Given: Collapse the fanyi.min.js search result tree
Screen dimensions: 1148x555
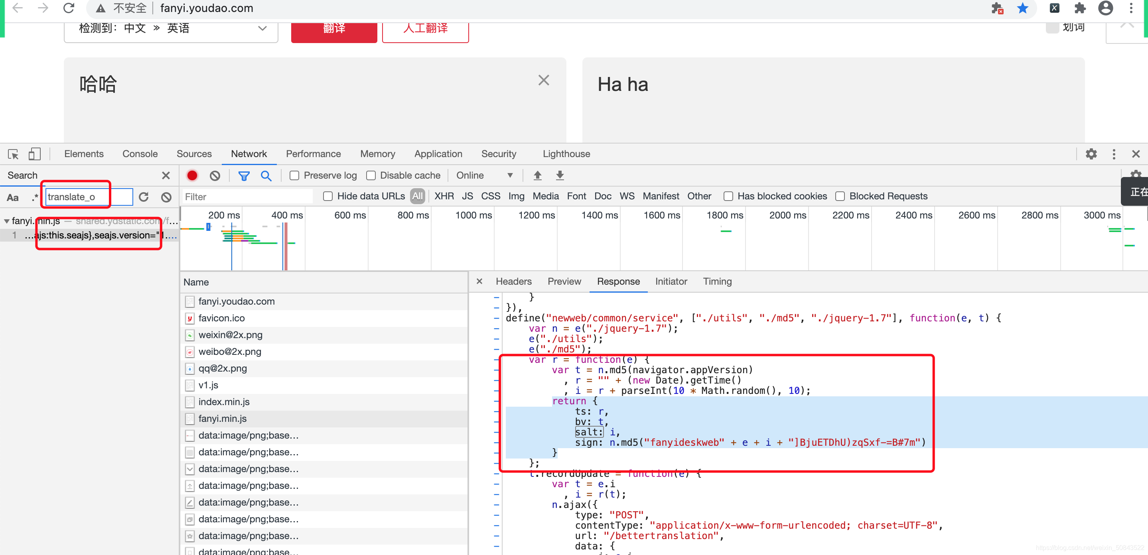Looking at the screenshot, I should tap(7, 221).
